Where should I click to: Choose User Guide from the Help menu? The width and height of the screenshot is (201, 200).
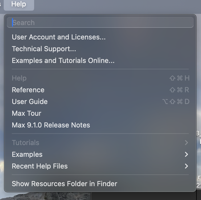pos(30,102)
